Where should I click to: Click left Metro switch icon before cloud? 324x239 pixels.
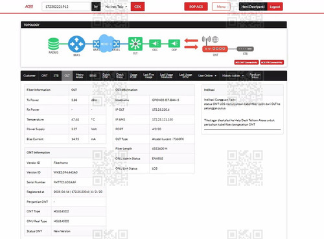96,44
